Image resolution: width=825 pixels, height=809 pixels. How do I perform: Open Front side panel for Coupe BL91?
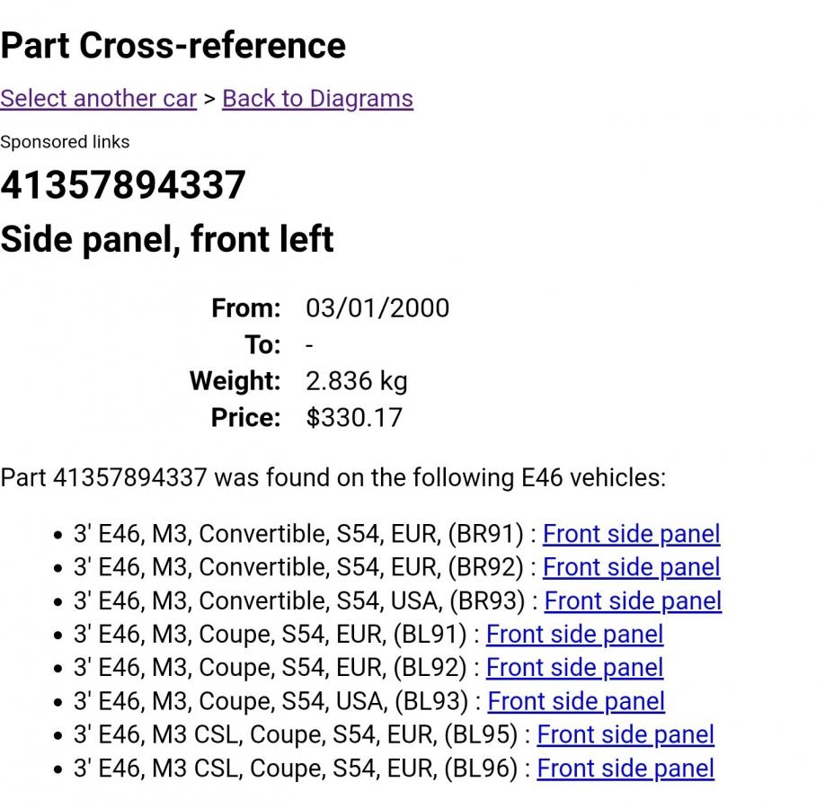coord(574,635)
